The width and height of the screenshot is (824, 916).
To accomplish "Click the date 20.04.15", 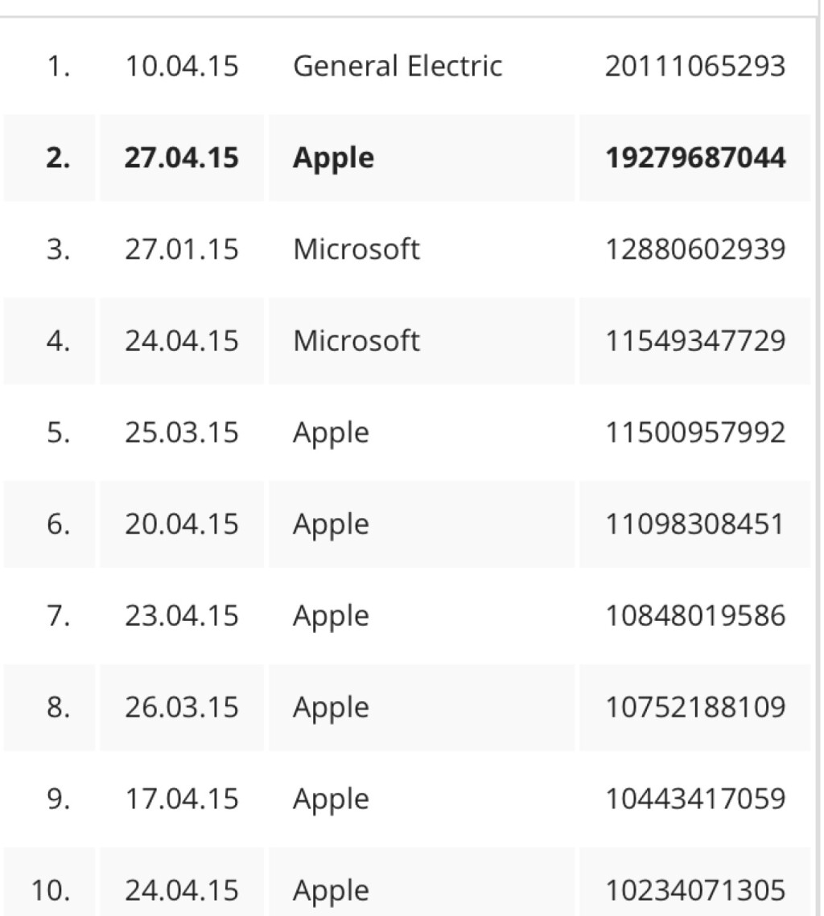I will pos(181,524).
